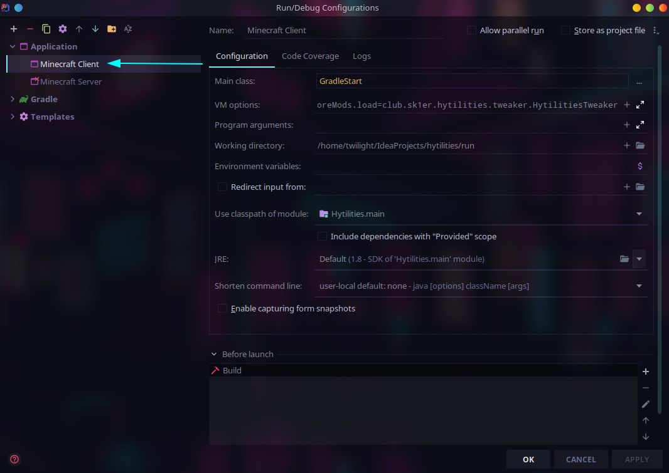The height and width of the screenshot is (473, 669).
Task: Switch to Configuration tab
Action: tap(242, 56)
